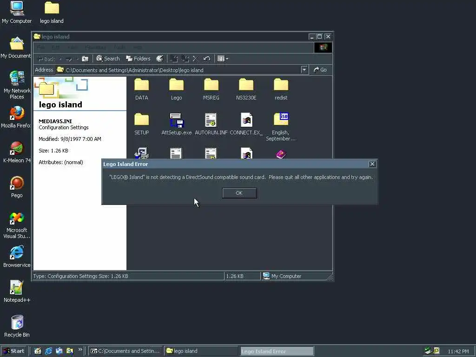Open the DATA folder
Viewport: 476px width, 357px height.
(x=141, y=89)
